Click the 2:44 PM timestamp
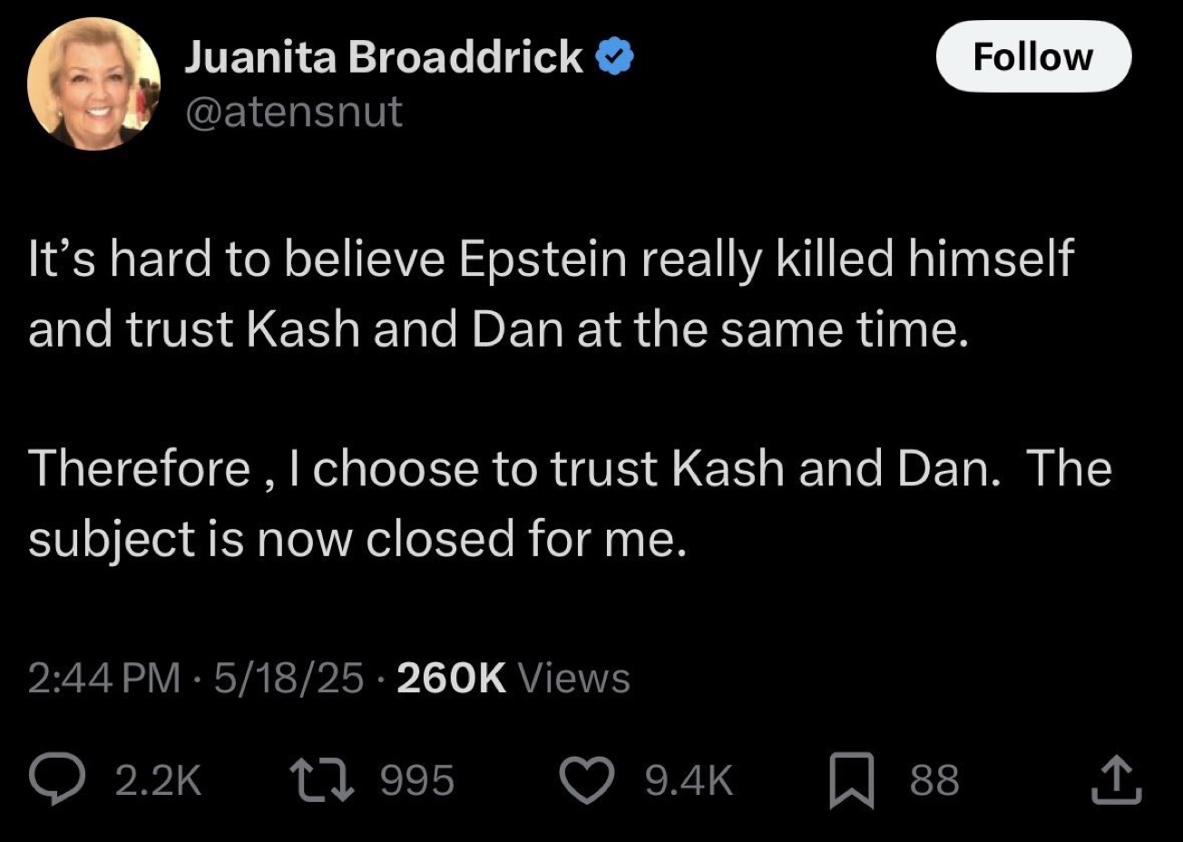 click(104, 678)
